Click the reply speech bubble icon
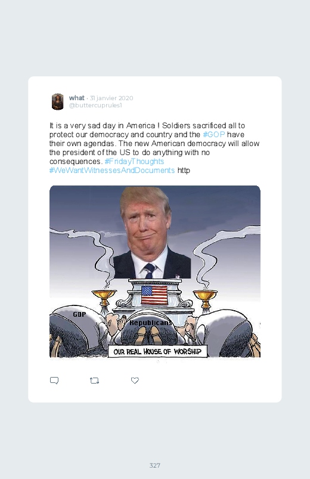This screenshot has width=310, height=479. click(54, 381)
